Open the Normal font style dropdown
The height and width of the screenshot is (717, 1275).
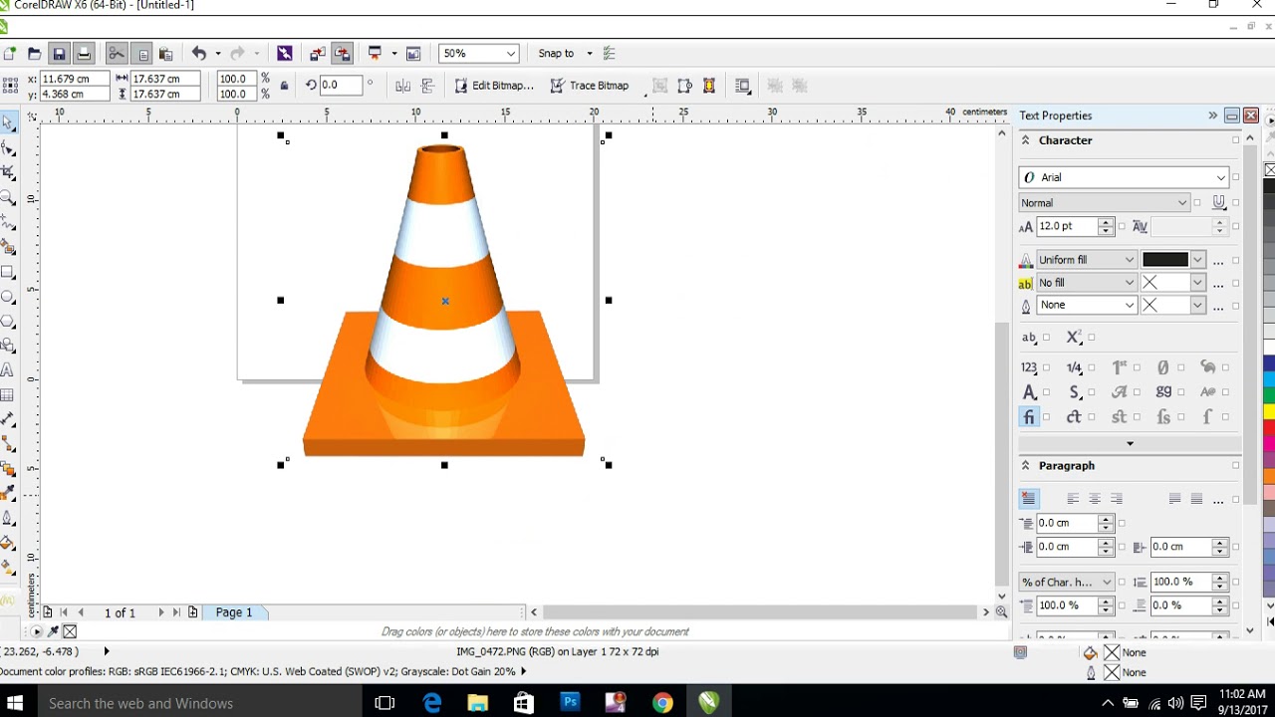click(1182, 203)
